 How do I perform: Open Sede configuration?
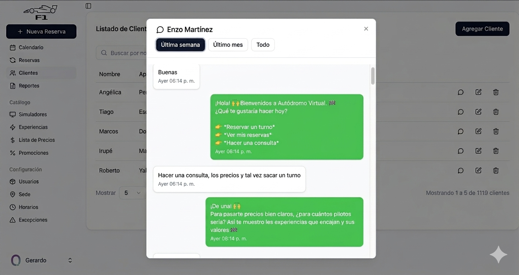[x=41, y=194]
